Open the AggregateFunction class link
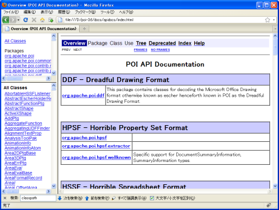 [x=23, y=123]
